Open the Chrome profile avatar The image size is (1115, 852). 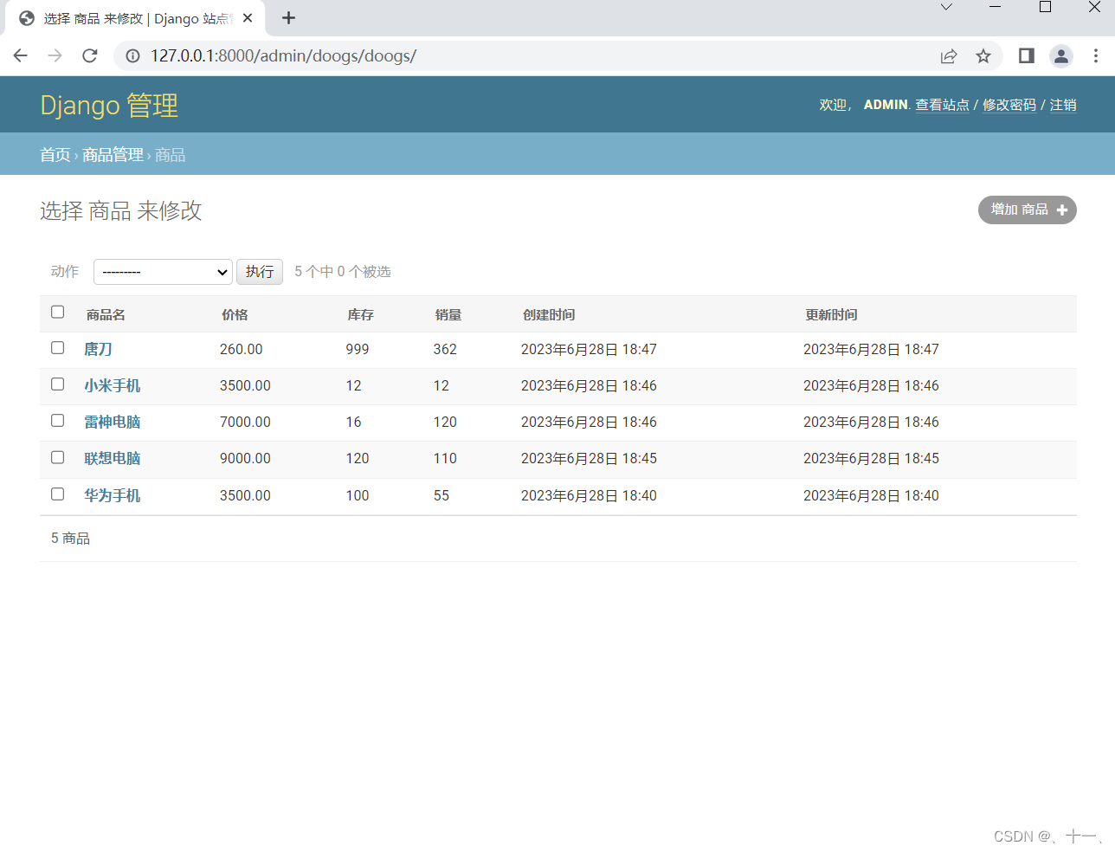click(1061, 56)
